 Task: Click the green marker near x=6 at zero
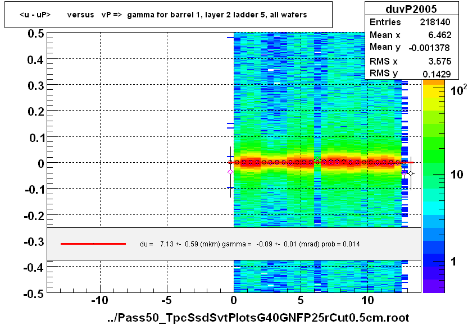point(317,159)
